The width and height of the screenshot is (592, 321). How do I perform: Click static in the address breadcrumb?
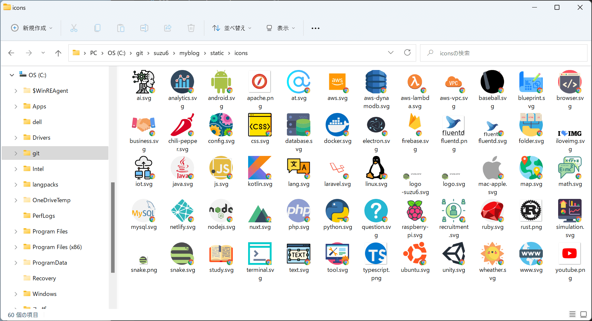pos(217,53)
